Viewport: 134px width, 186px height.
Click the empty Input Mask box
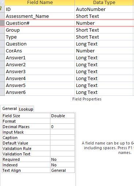[x=62, y=132]
